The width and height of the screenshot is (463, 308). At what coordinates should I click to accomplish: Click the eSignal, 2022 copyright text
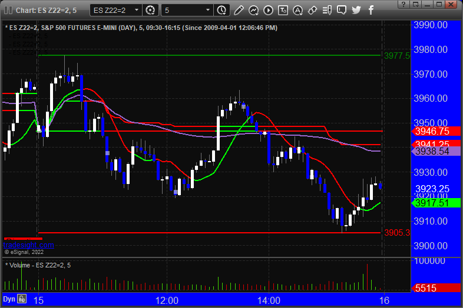(x=24, y=252)
